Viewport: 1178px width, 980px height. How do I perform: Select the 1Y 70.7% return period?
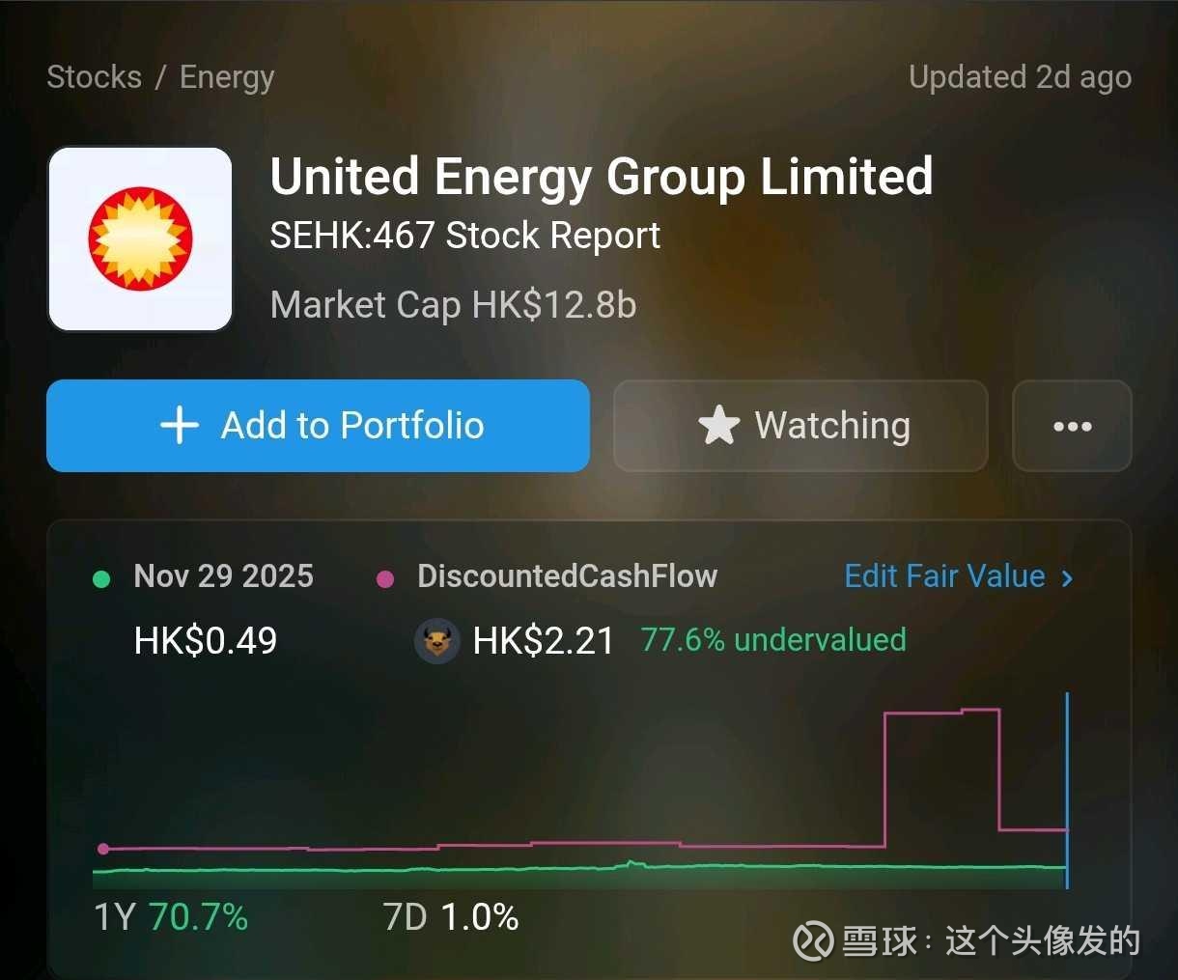click(171, 916)
